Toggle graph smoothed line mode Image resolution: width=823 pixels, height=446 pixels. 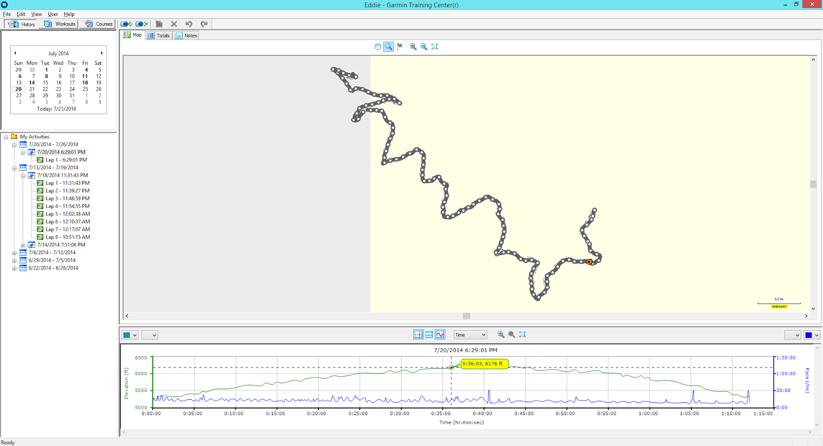[440, 334]
